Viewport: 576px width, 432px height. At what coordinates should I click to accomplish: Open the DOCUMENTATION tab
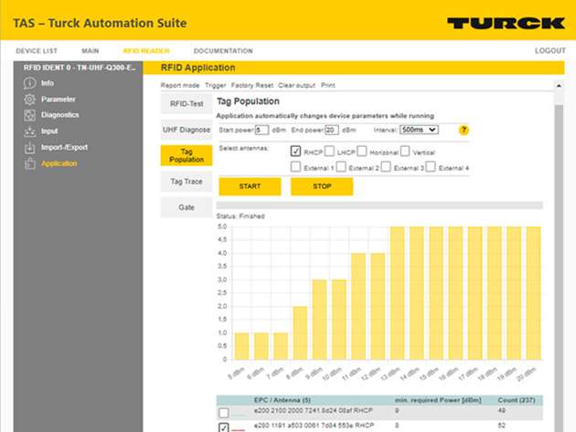point(223,51)
